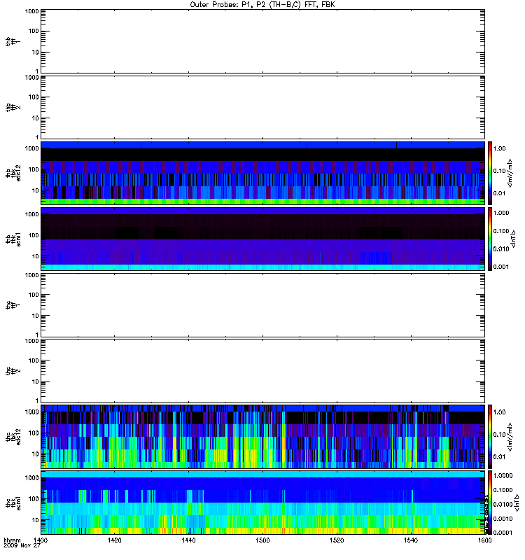Click the "10" y-axis label of thc fbk scm1 panel
This screenshot has height=560, width=525.
[x=36, y=520]
